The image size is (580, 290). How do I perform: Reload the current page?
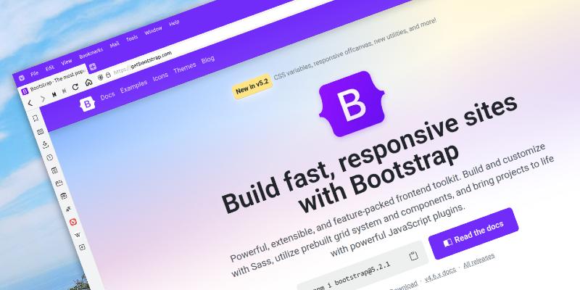click(x=75, y=87)
